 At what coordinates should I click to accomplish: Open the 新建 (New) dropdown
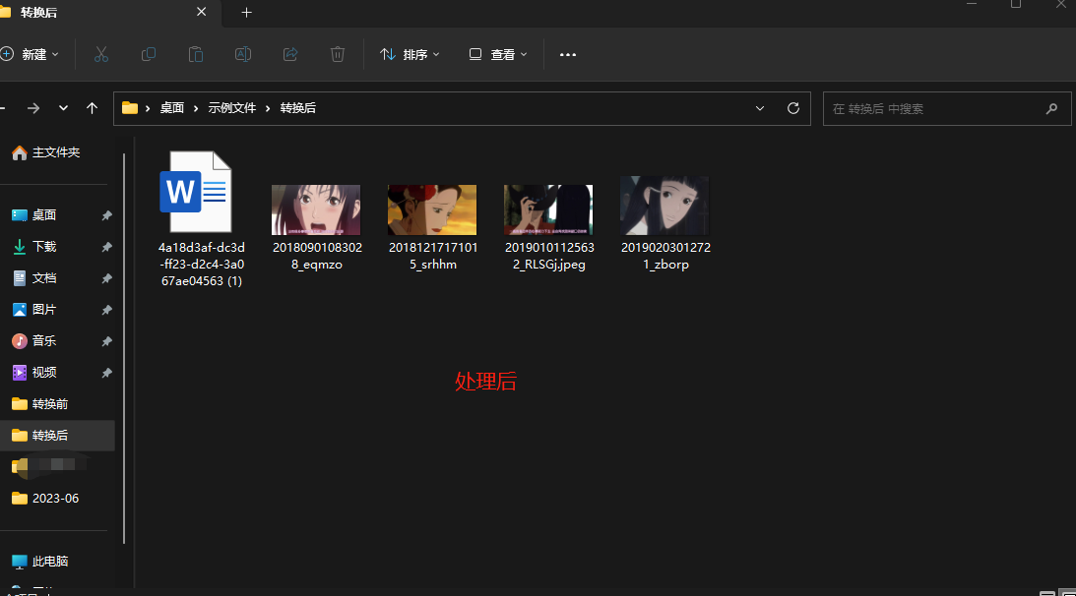32,54
